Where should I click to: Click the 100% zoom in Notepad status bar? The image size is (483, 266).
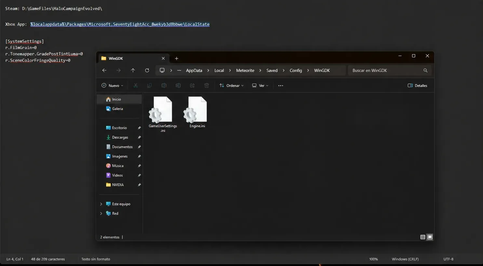click(x=373, y=259)
